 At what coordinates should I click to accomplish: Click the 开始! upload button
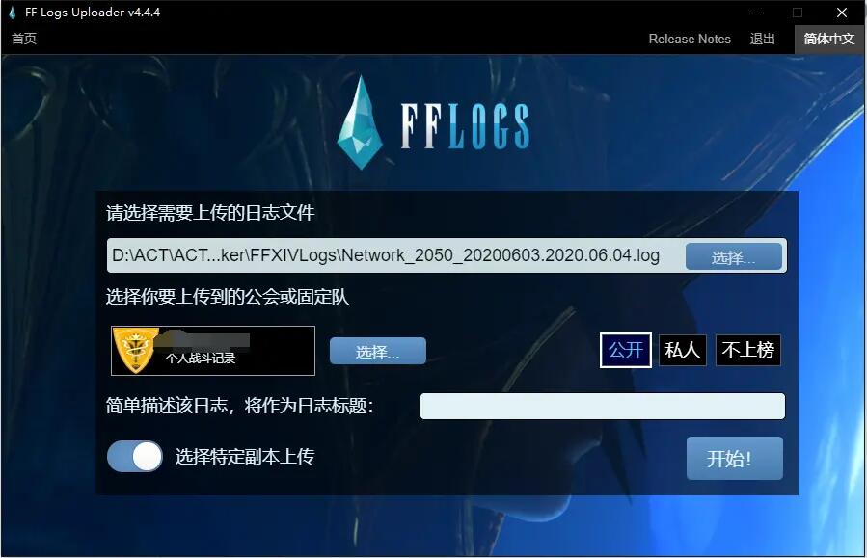point(734,458)
